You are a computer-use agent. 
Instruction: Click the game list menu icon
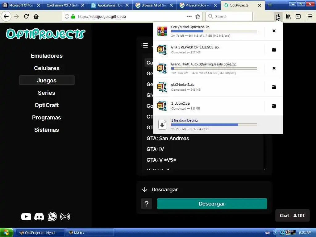coord(145,45)
